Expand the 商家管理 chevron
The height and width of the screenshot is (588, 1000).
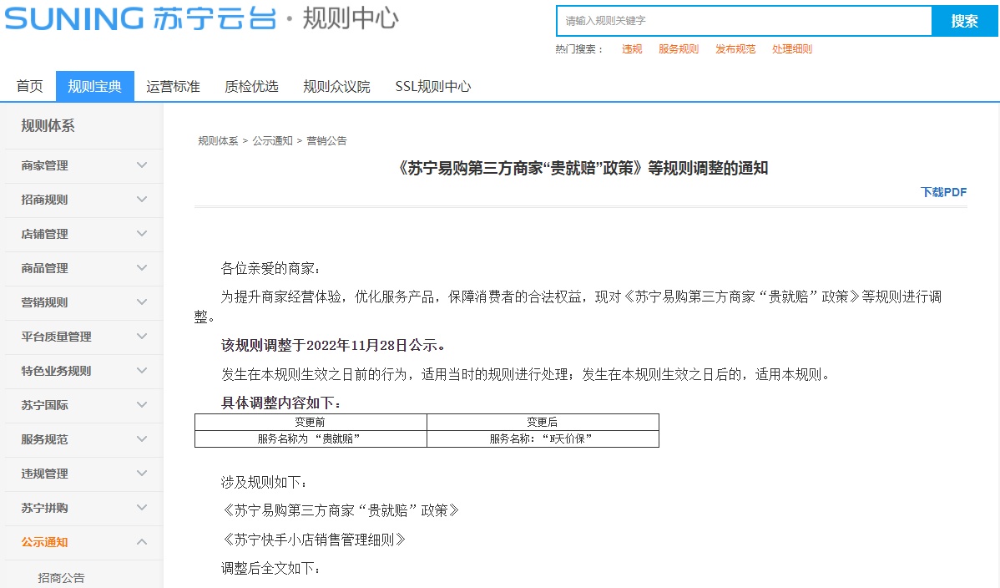[x=142, y=165]
